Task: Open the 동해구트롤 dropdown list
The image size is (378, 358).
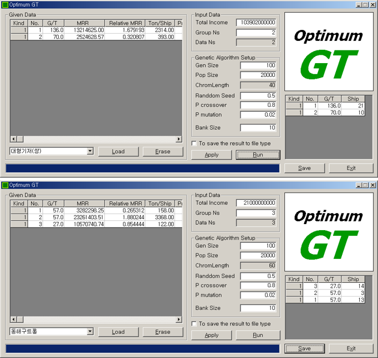Action: [x=90, y=331]
